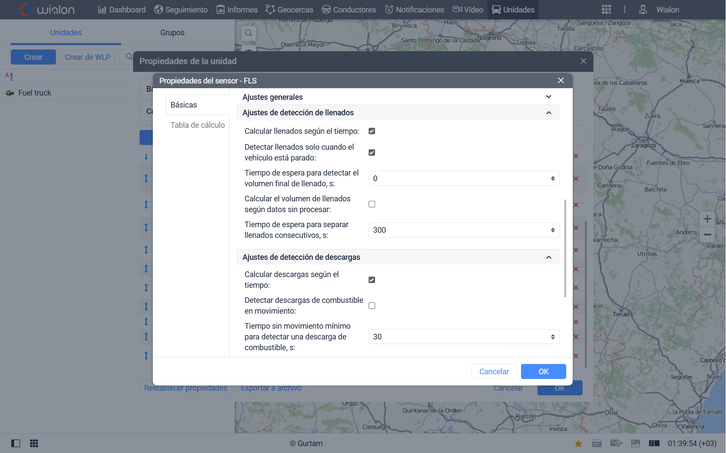This screenshot has height=453, width=726.
Task: Open the bottom bar grid icon
Action: point(34,443)
